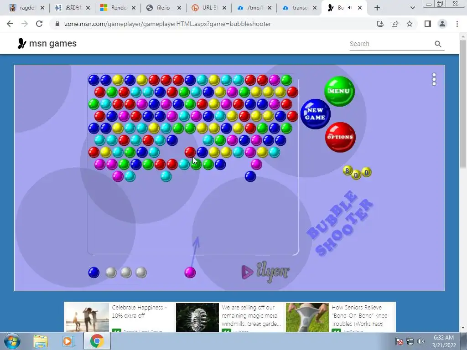Open the Celebrate Happiness ad

click(x=119, y=317)
